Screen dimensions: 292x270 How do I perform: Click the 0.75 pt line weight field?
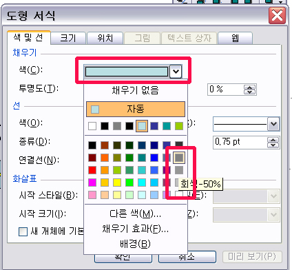[x=240, y=143]
